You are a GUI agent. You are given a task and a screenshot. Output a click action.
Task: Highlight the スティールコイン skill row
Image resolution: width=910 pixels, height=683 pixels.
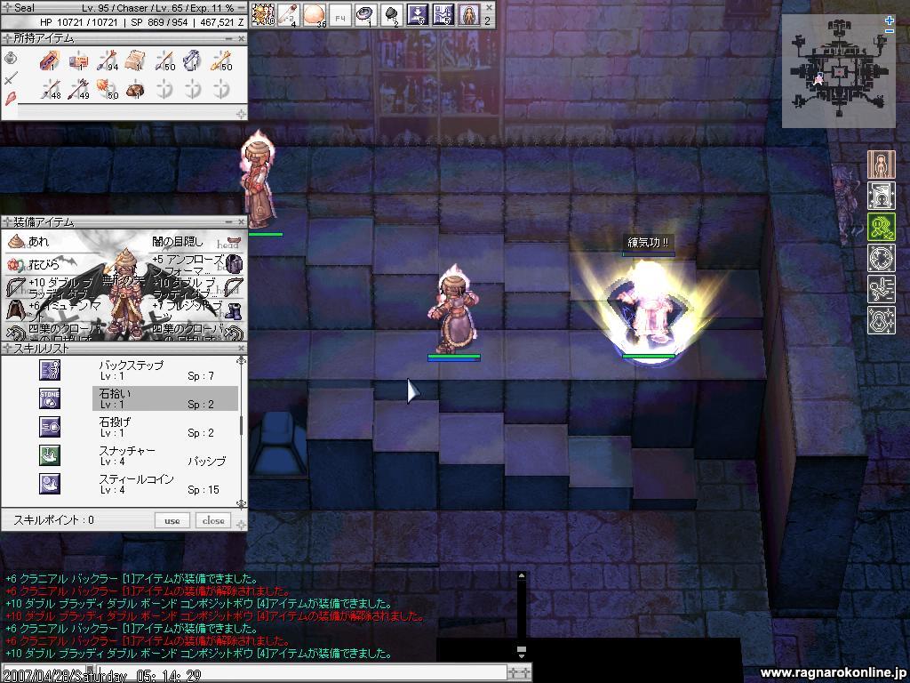click(164, 484)
